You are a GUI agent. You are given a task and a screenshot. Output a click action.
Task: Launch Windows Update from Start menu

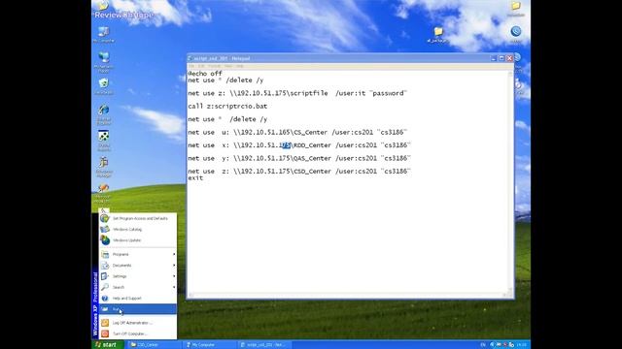tap(138, 240)
